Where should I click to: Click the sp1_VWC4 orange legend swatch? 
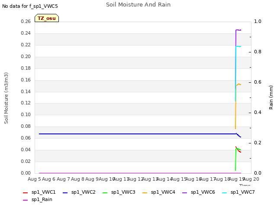[145, 193]
